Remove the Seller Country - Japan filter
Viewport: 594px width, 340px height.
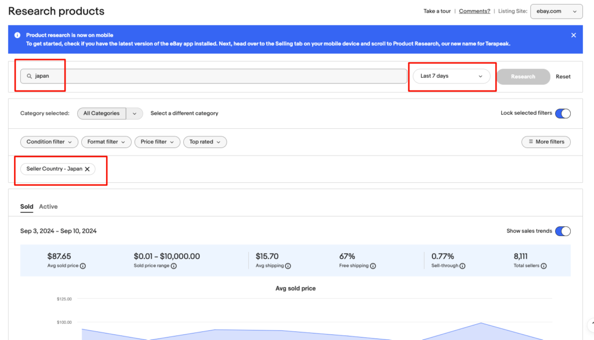[x=88, y=169]
